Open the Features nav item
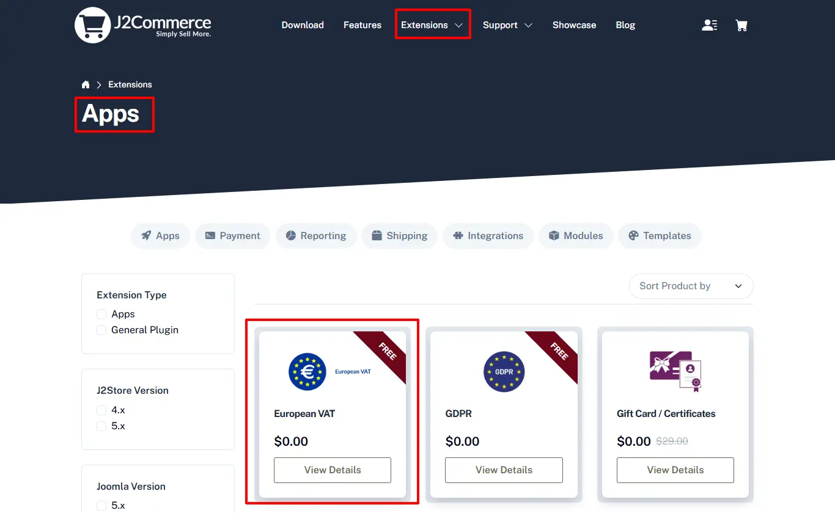 coord(362,25)
